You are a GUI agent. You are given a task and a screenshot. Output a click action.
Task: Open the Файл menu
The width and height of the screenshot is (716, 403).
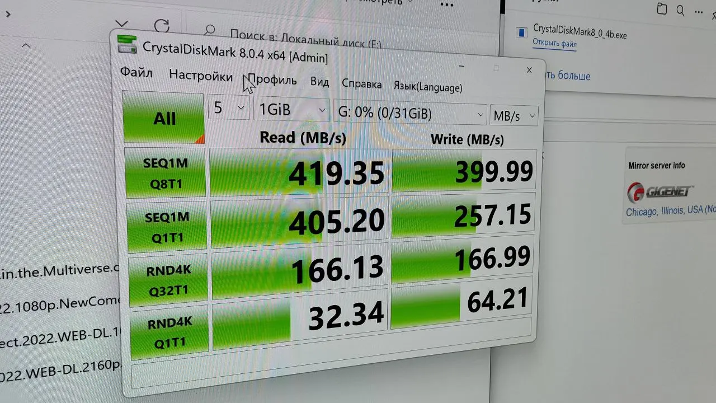click(x=136, y=72)
